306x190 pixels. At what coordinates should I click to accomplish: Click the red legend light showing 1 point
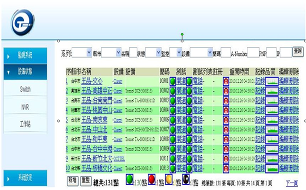[x=151, y=179]
